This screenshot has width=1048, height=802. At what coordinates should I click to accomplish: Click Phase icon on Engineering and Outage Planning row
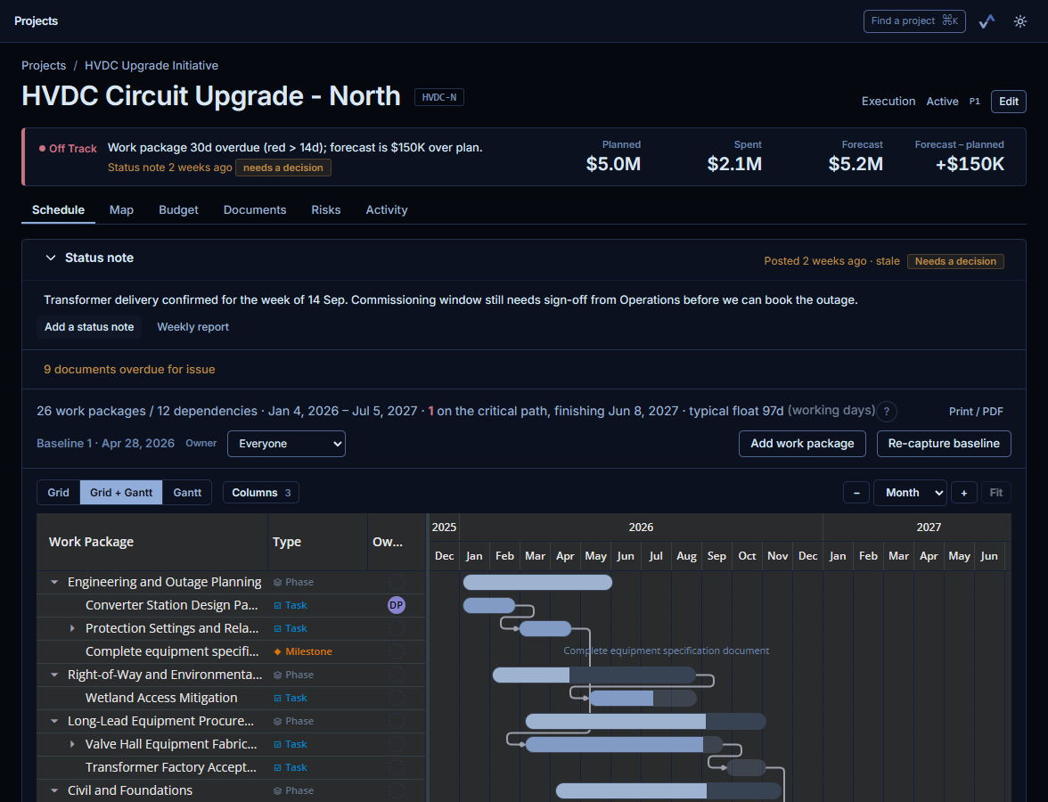tap(277, 582)
